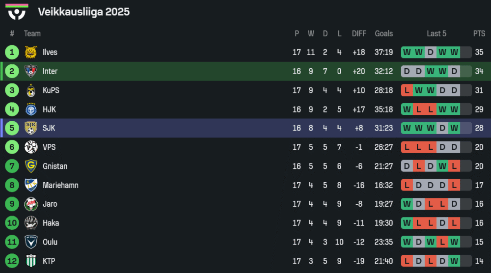Click the Inter team crest
The image size is (491, 273).
[x=31, y=72]
